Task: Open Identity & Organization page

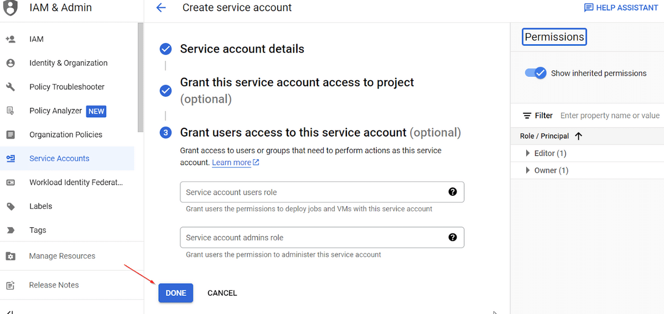Action: point(69,63)
